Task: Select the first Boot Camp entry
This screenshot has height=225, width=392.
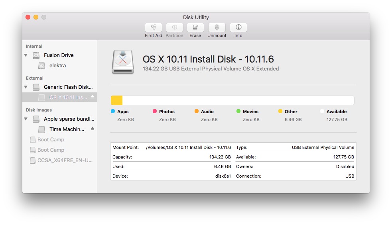Action: 59,140
